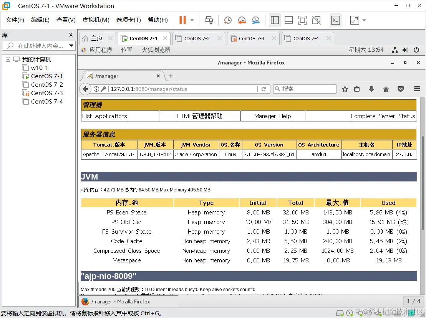The image size is (426, 318).
Task: Click the Firefox 搜索 search box
Action: [305, 89]
